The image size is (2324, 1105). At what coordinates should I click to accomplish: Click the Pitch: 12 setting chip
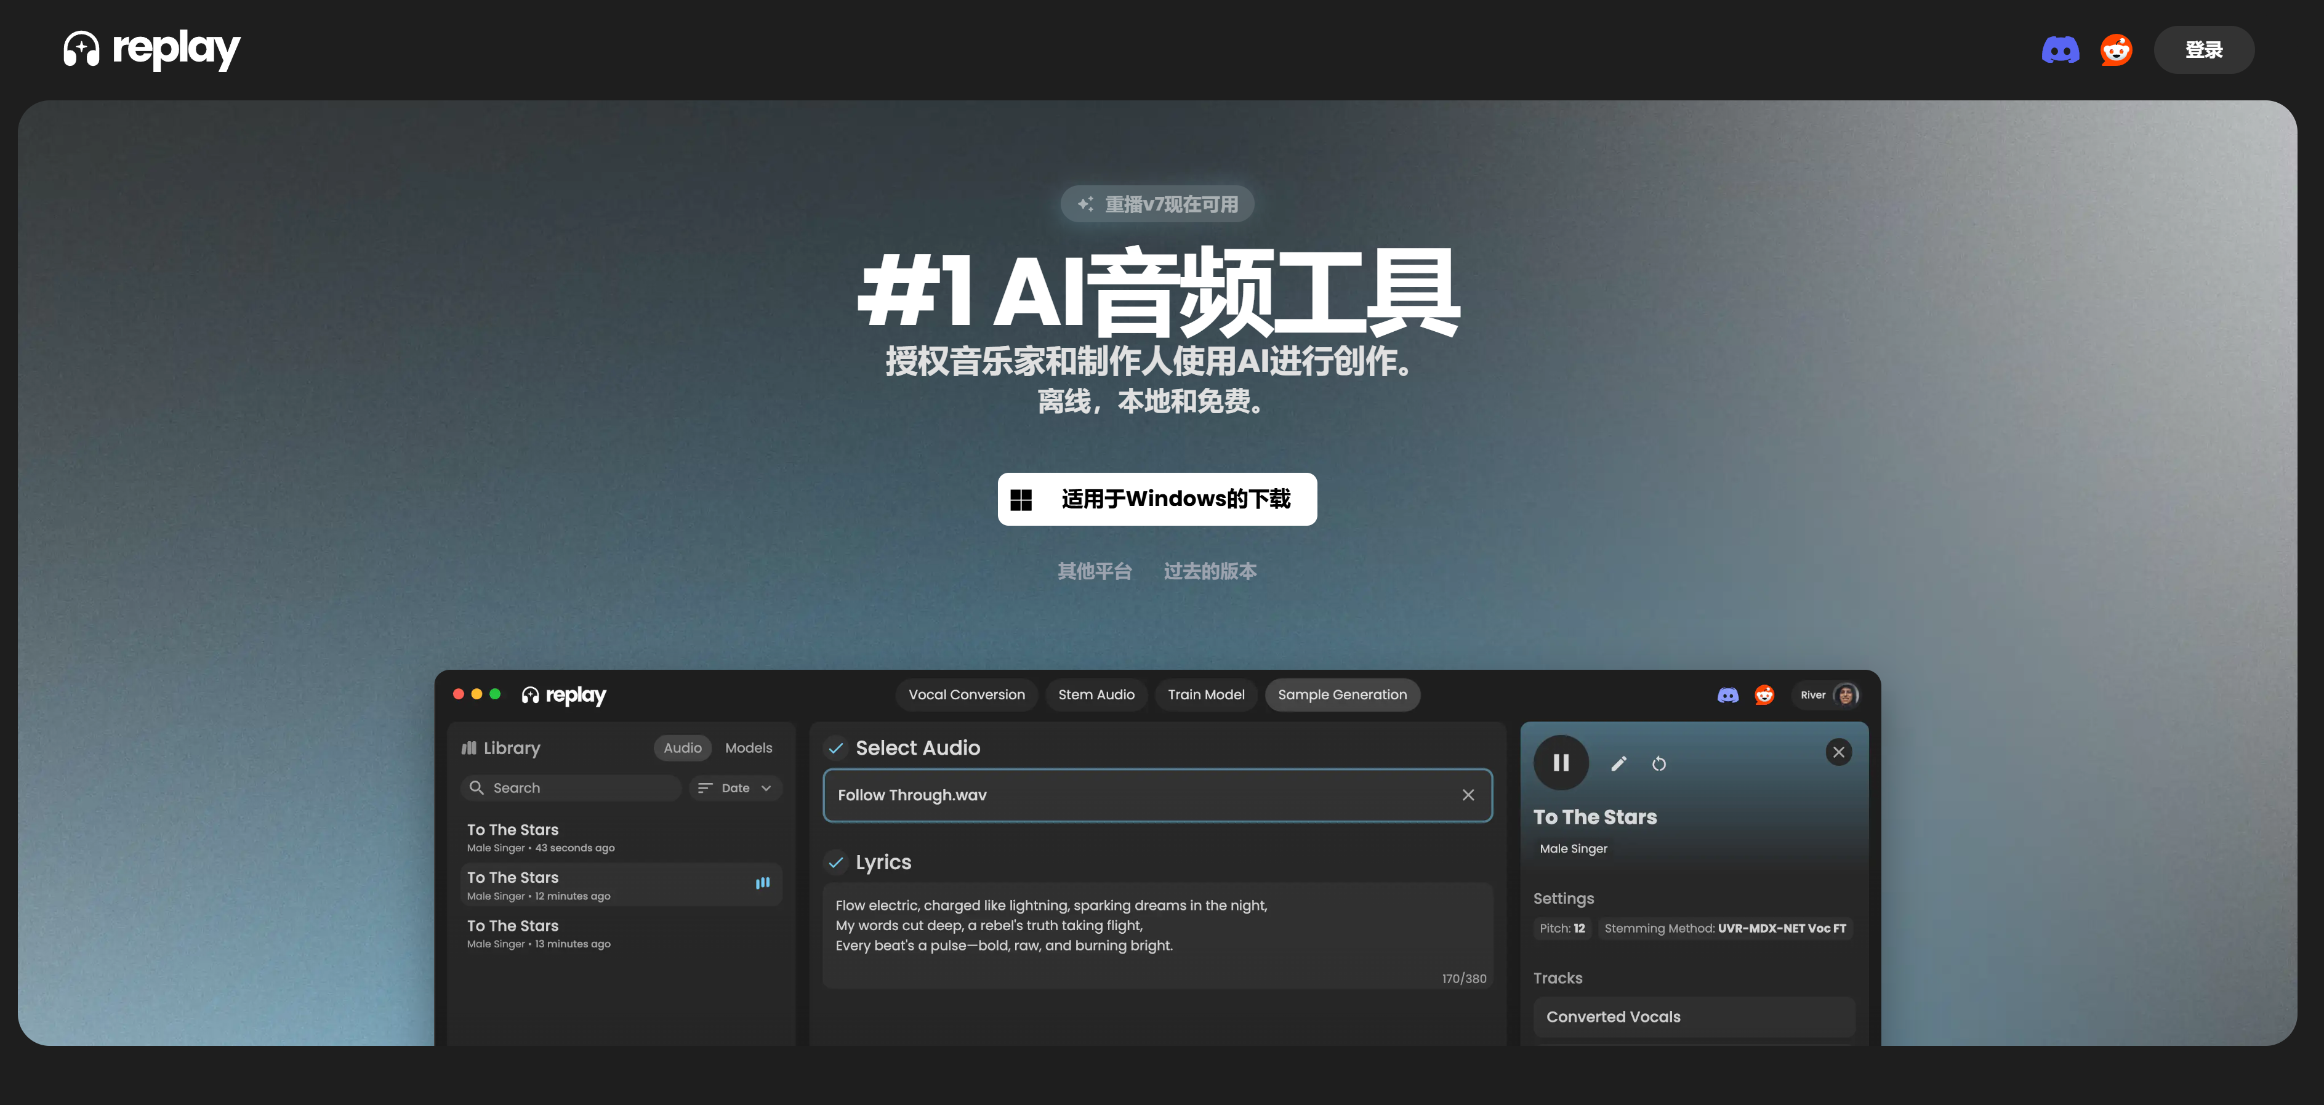[1562, 928]
